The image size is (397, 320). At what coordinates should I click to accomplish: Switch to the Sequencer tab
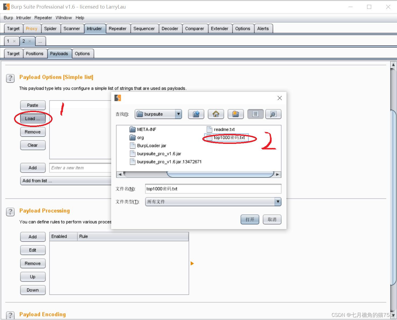(x=144, y=29)
